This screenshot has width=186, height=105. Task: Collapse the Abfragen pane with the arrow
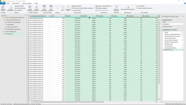[x=25, y=15]
